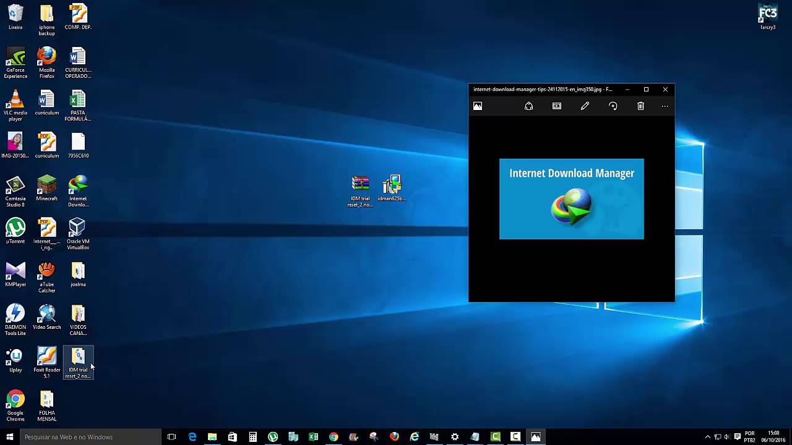This screenshot has height=445, width=792.
Task: Select the aTube Catcher shortcut
Action: tap(46, 278)
